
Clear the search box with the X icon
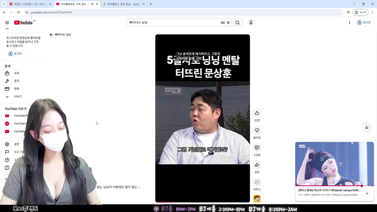(228, 23)
